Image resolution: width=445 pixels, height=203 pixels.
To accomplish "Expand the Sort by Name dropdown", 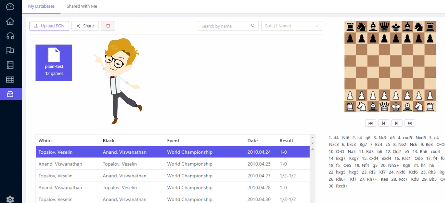I will click(291, 26).
